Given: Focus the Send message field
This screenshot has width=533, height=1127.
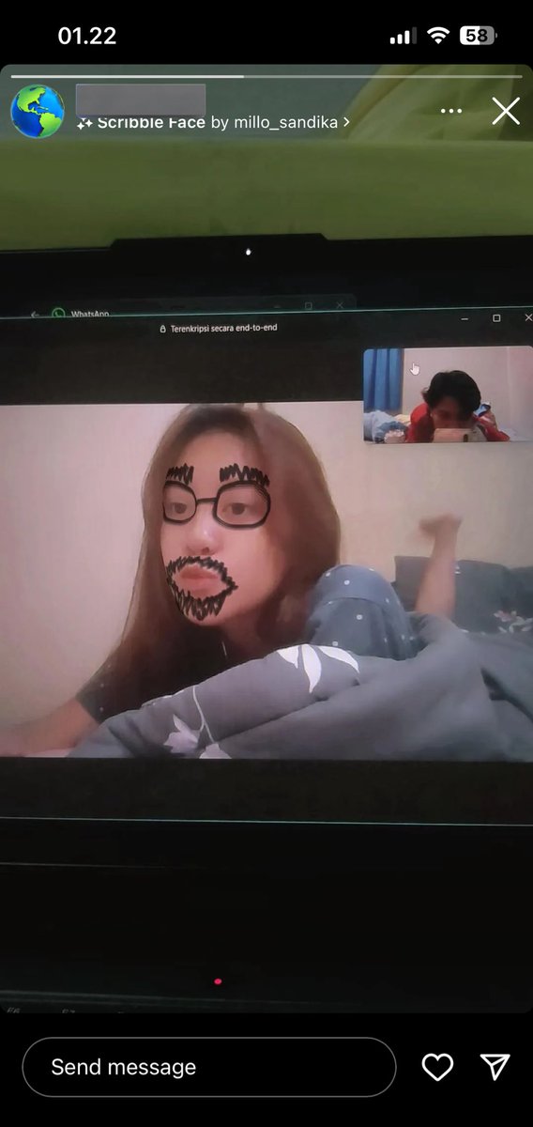Looking at the screenshot, I should pyautogui.click(x=209, y=1067).
